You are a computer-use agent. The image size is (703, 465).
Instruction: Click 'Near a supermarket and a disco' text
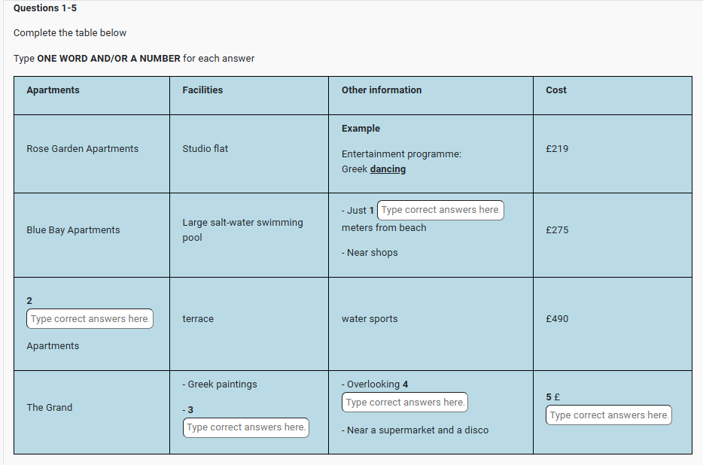[418, 430]
